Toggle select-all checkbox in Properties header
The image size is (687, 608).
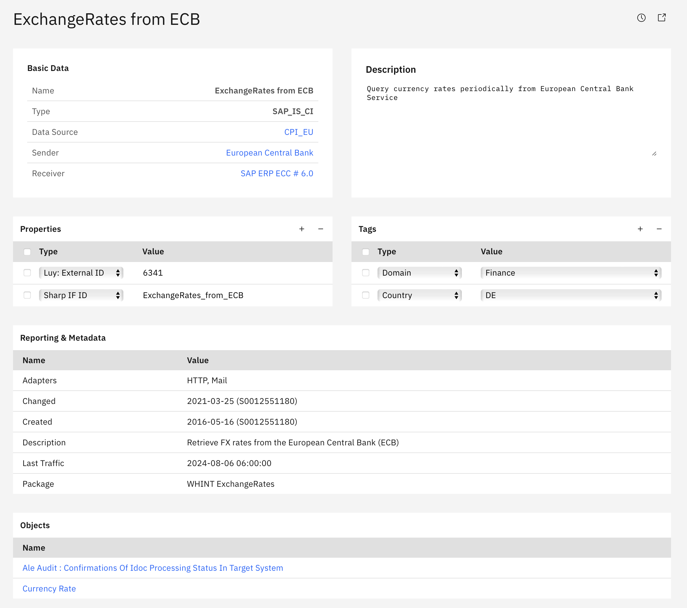point(27,252)
